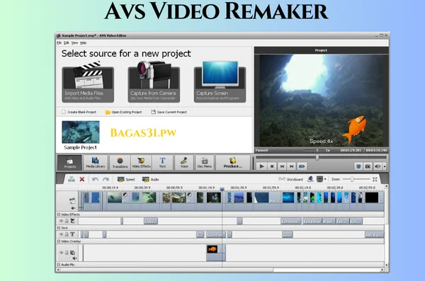425x281 pixels.
Task: Open the Video Effects panel
Action: coord(141,162)
